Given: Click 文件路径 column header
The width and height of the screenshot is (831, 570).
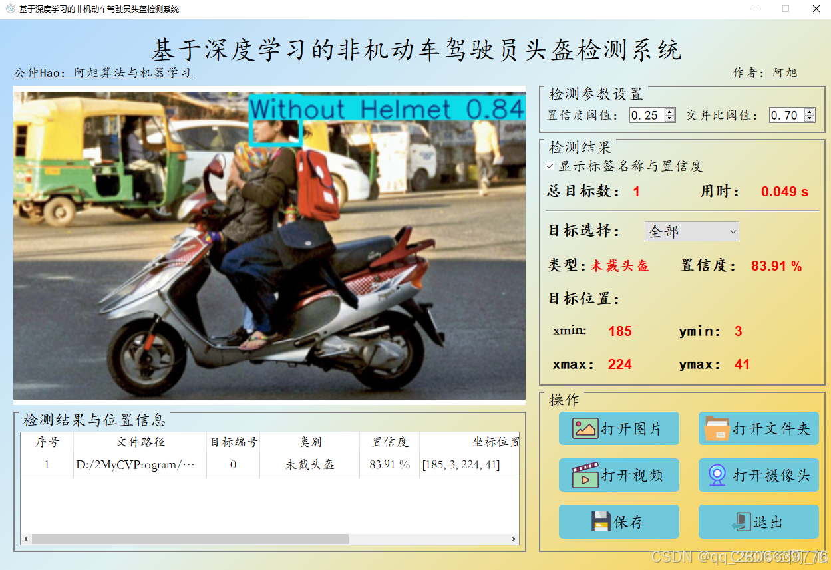Looking at the screenshot, I should [140, 442].
